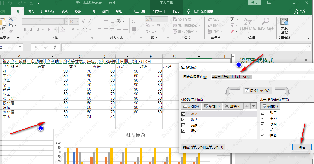The height and width of the screenshot is (164, 314).
Task: Click the wén phonetic guide icon
Action: [x=86, y=30]
